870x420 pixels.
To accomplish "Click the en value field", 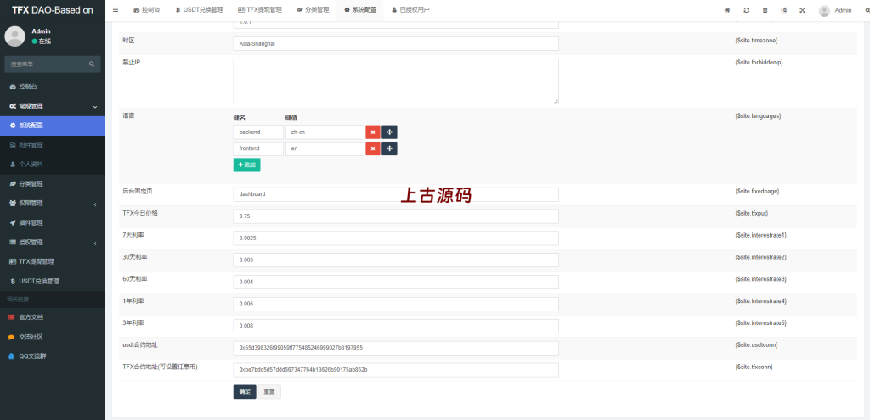I will [325, 149].
